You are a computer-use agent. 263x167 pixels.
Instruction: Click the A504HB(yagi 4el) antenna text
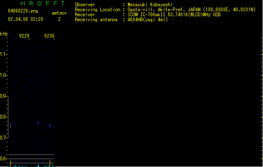point(148,20)
